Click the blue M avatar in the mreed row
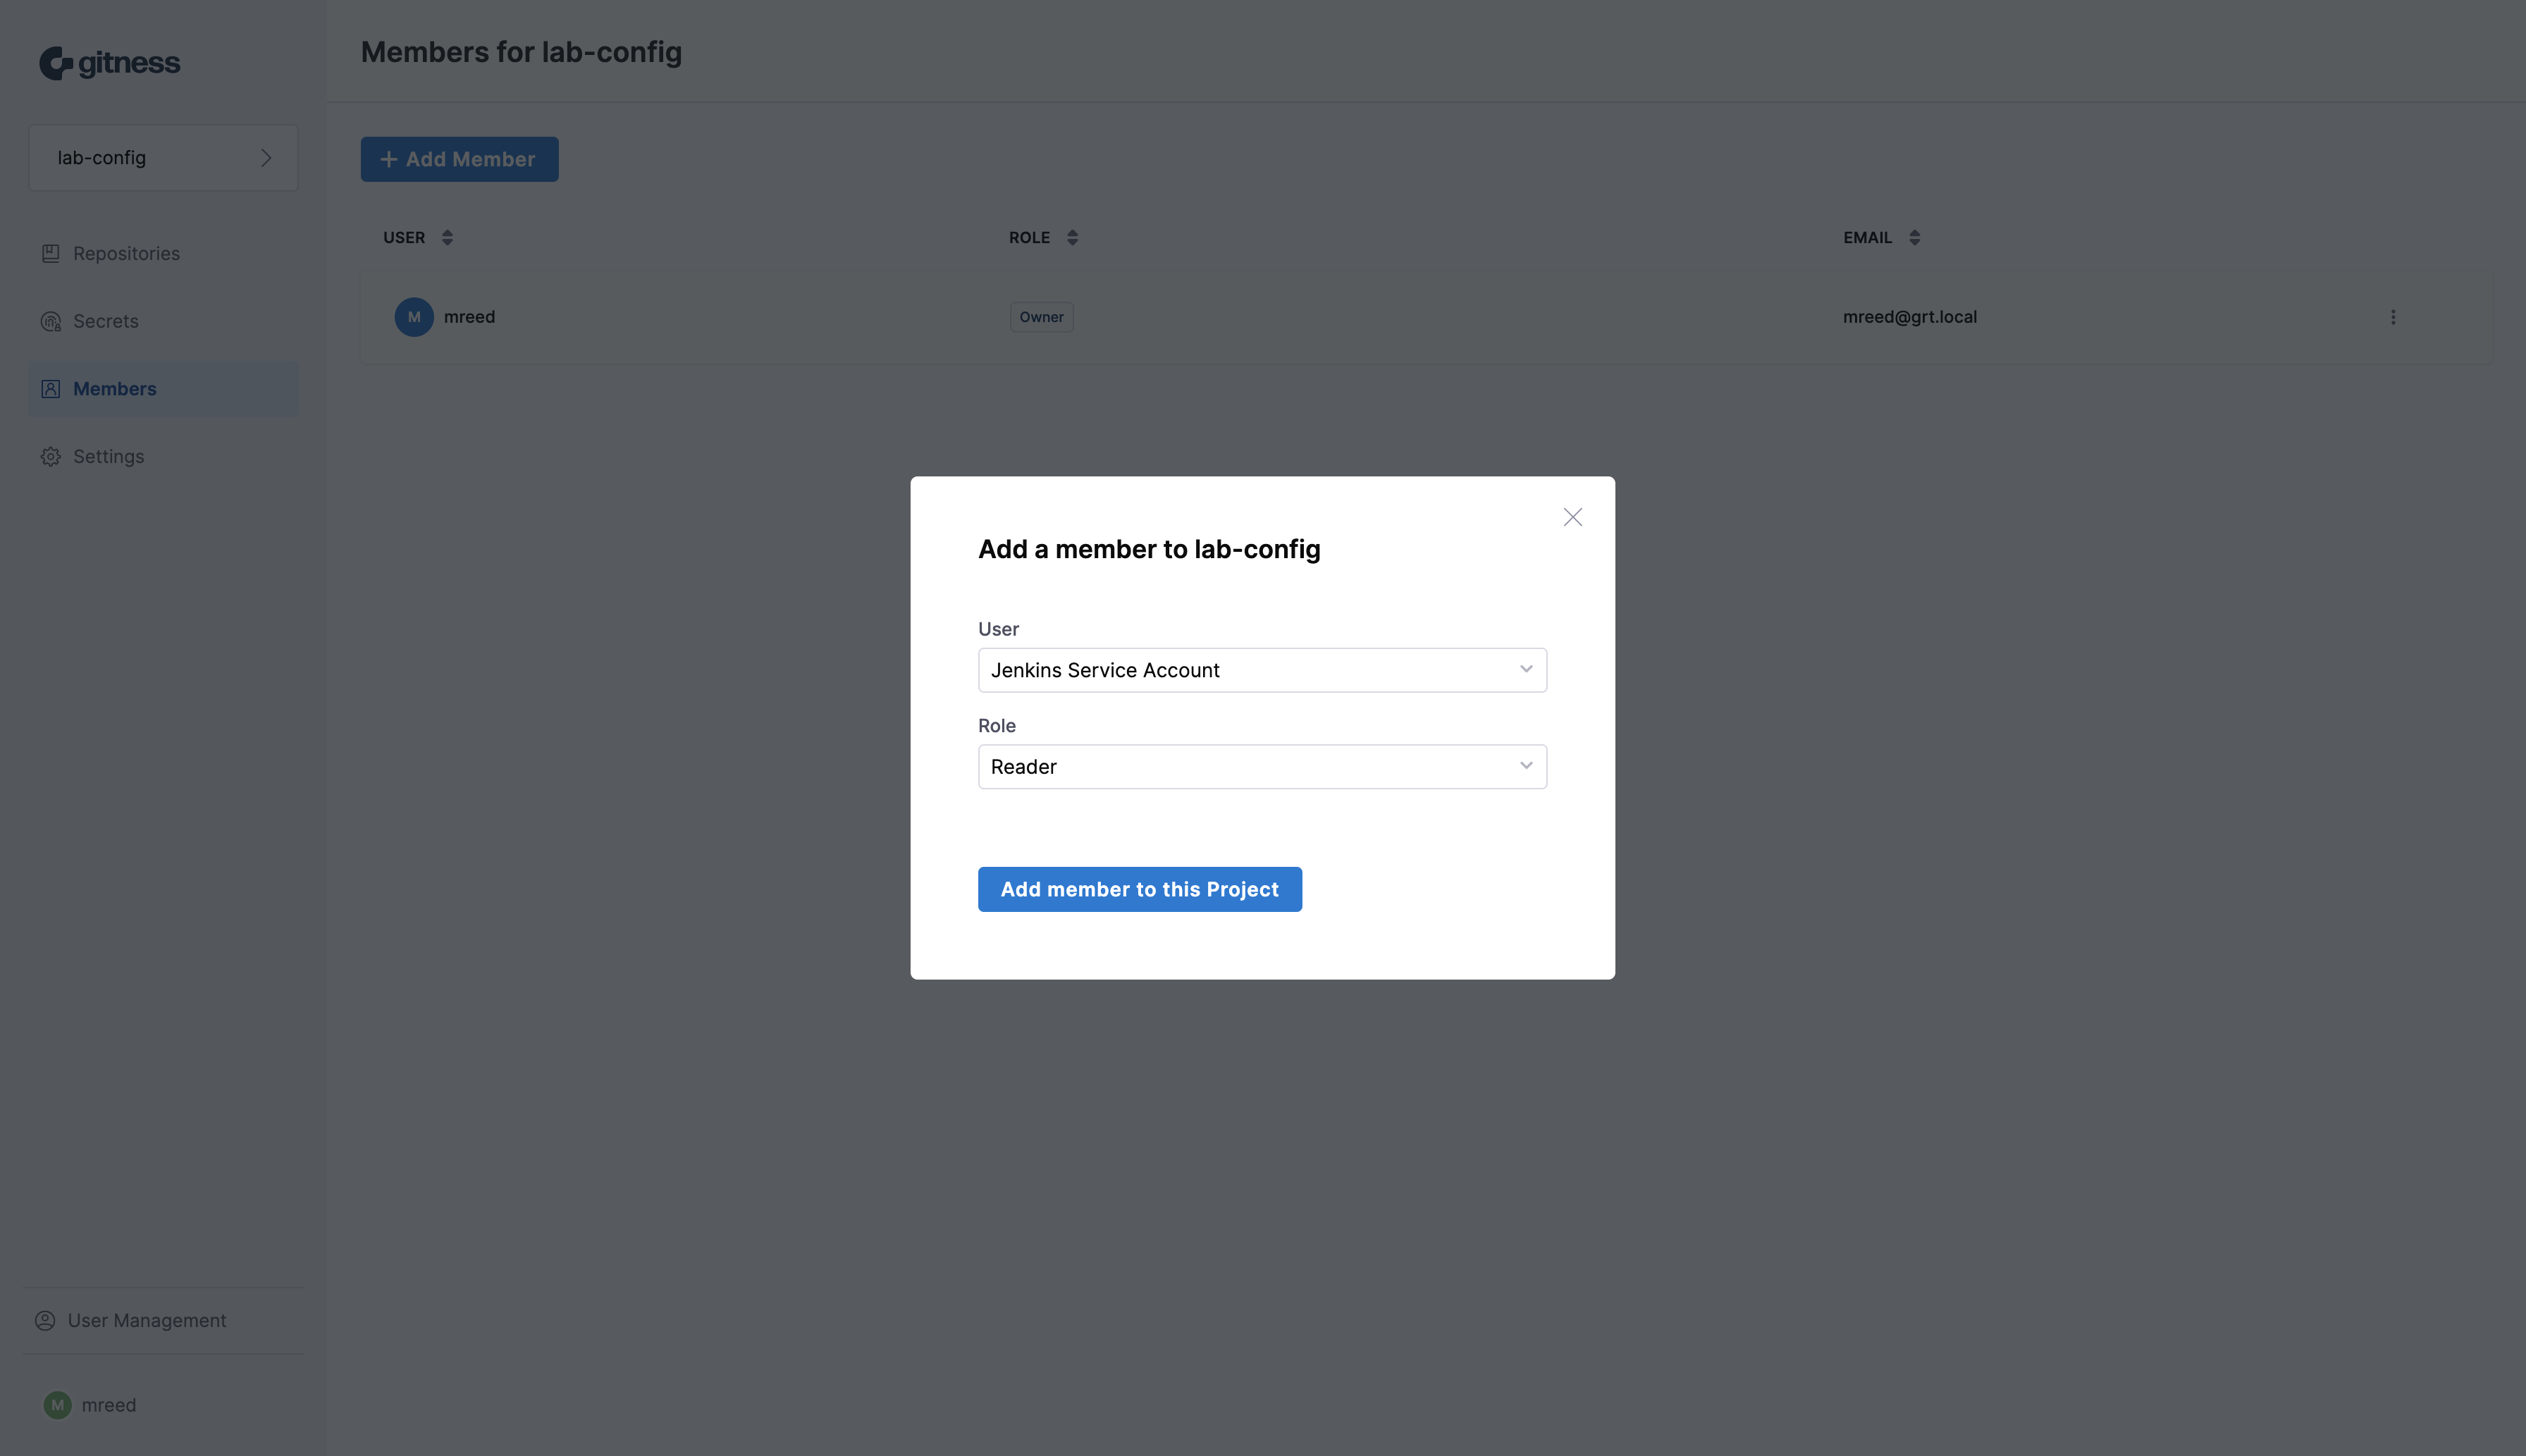Viewport: 2526px width, 1456px height. click(414, 317)
